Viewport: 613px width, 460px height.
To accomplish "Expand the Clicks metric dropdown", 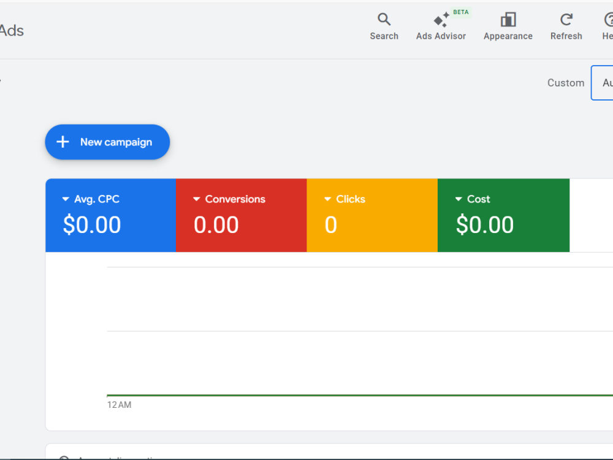I will pyautogui.click(x=327, y=199).
